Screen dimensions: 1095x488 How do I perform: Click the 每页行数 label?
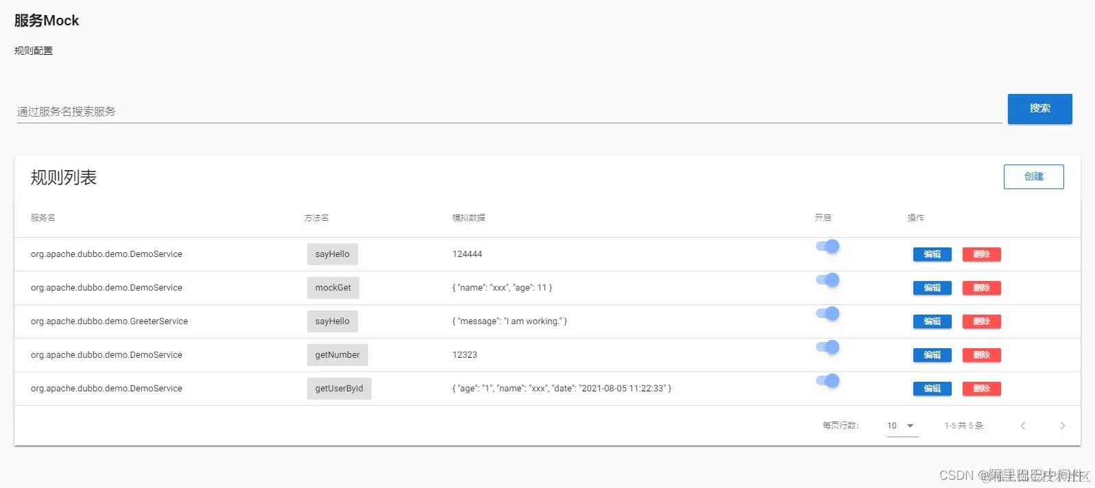[841, 426]
